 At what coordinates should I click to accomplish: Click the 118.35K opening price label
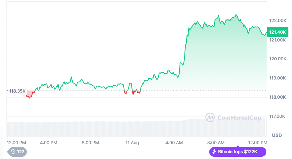[x=17, y=91]
